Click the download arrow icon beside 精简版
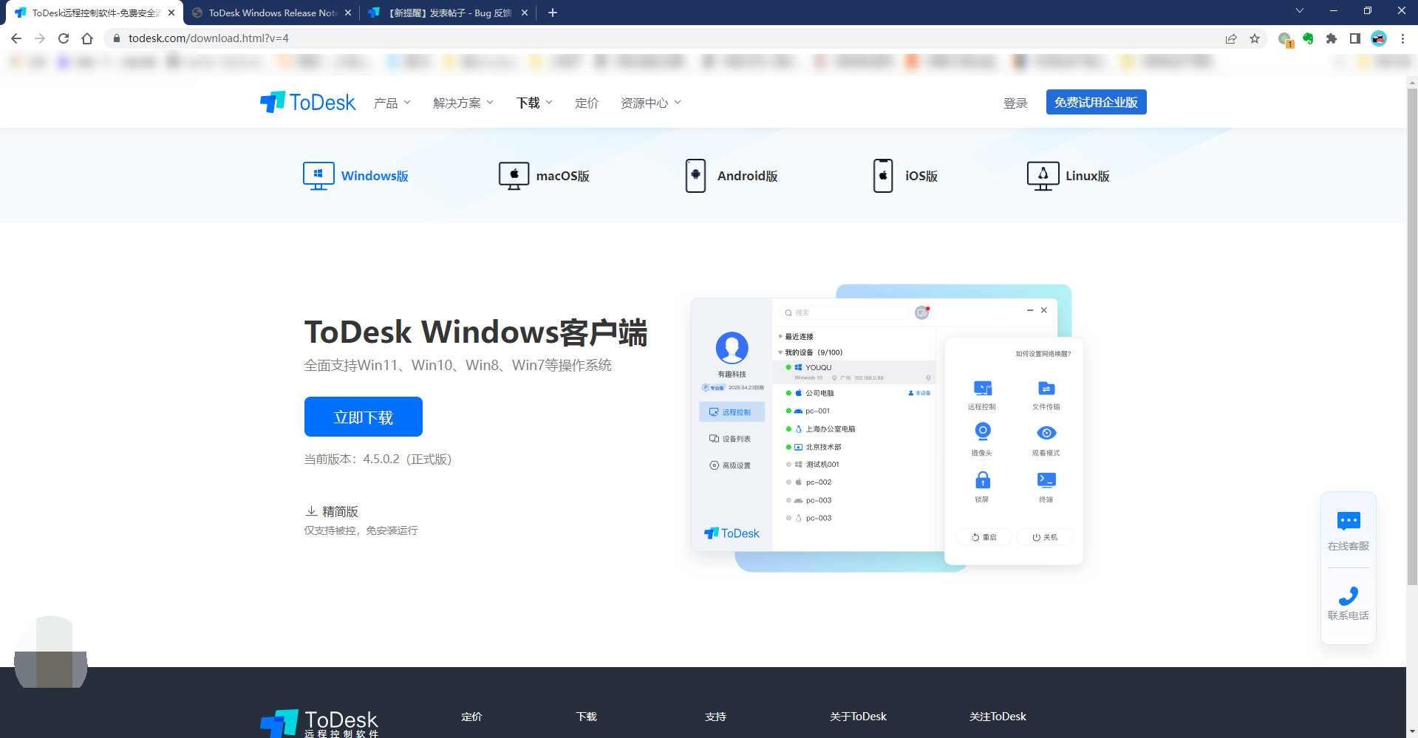 311,511
